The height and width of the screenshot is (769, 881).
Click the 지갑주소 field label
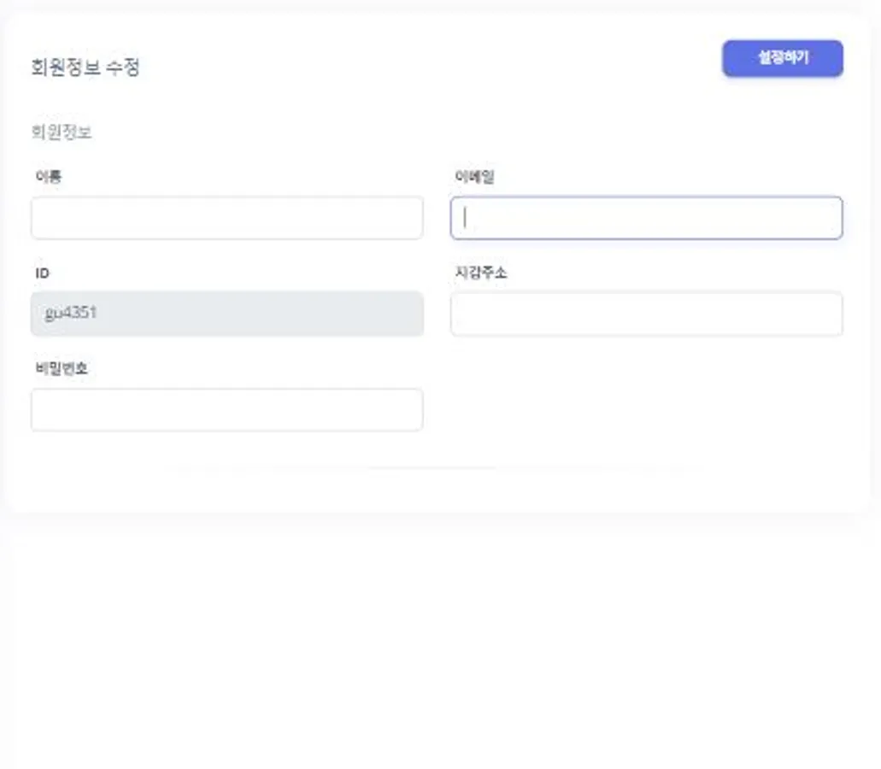click(480, 273)
